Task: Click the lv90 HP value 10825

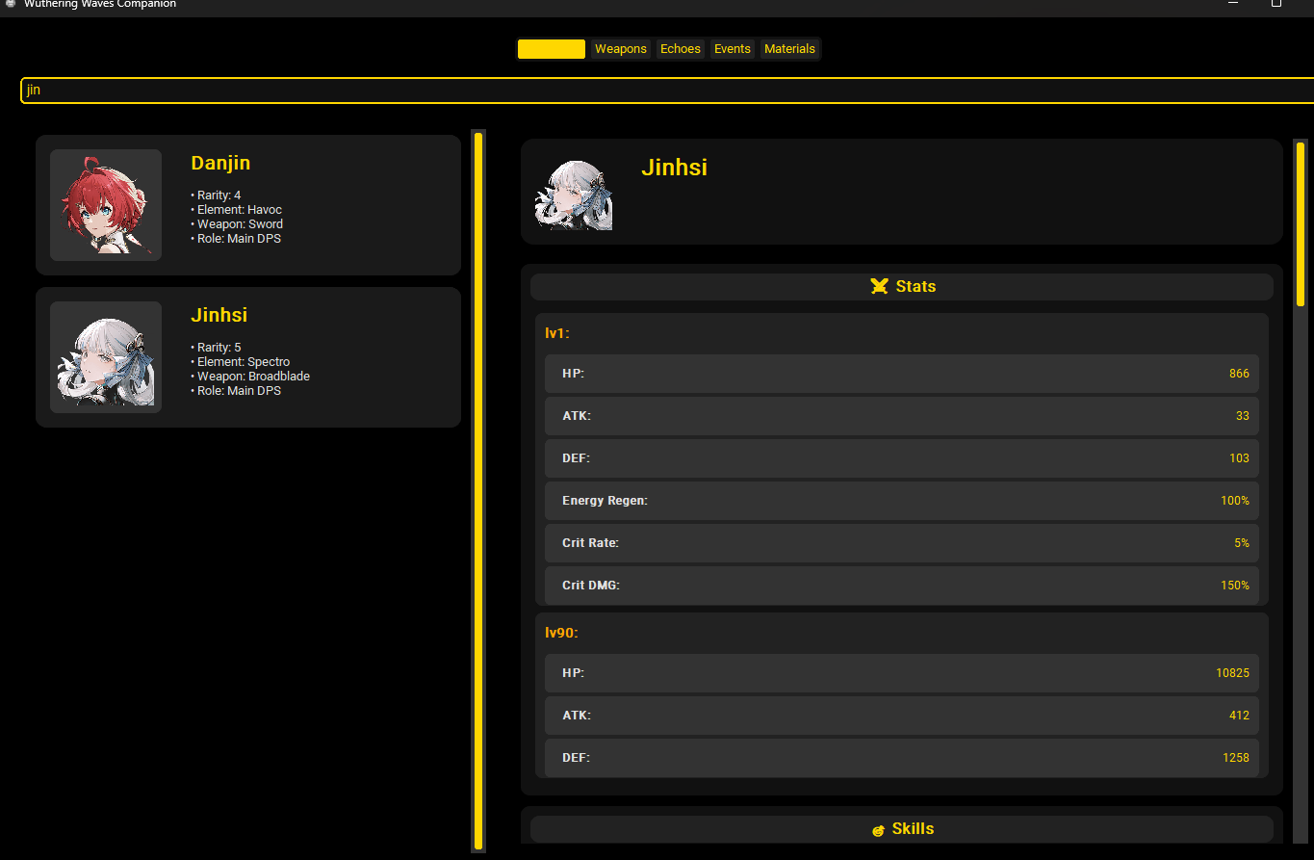Action: [1233, 673]
